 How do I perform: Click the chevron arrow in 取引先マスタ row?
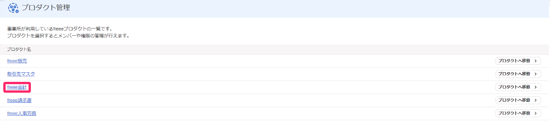tap(536, 74)
